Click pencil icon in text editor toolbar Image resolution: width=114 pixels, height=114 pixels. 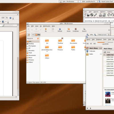pos(95,15)
